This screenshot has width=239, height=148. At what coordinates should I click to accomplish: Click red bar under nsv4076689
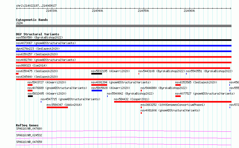(30, 91)
